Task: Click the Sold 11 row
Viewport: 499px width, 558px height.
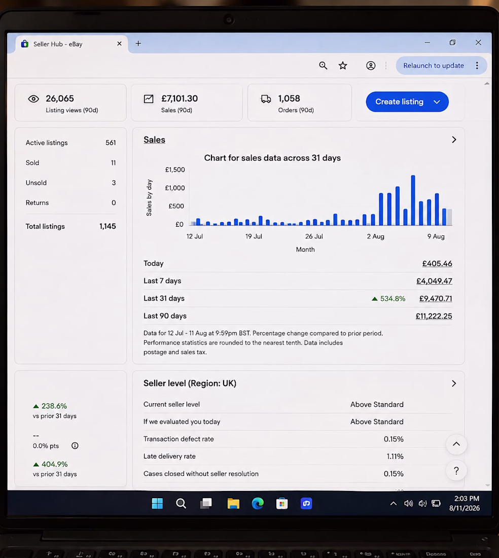Action: [70, 163]
